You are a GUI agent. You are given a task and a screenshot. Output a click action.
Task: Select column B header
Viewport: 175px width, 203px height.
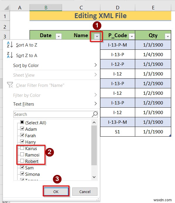(46, 8)
